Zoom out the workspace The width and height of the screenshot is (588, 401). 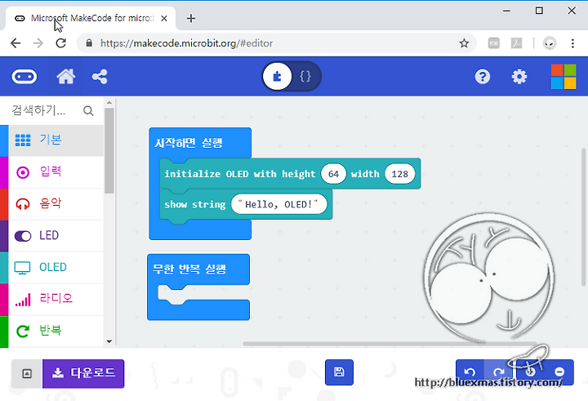[x=559, y=372]
